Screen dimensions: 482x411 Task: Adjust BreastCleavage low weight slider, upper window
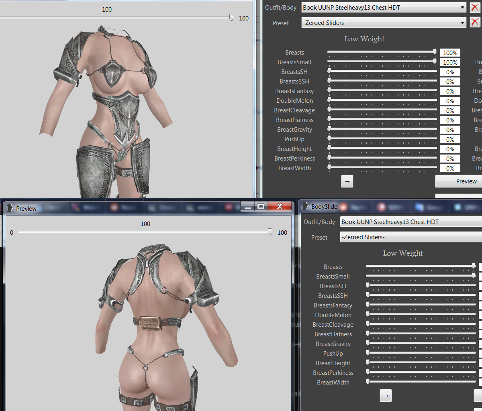382,110
